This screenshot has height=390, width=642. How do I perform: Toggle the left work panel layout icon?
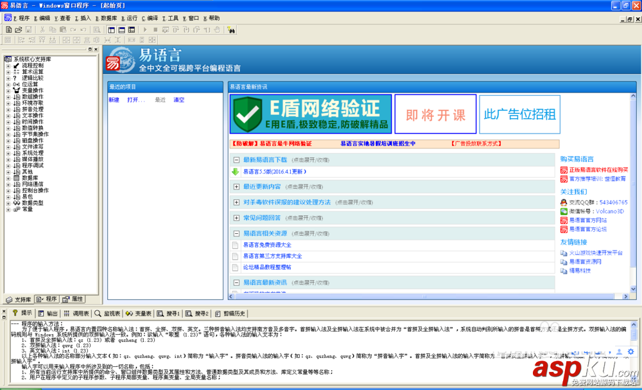pos(111,30)
